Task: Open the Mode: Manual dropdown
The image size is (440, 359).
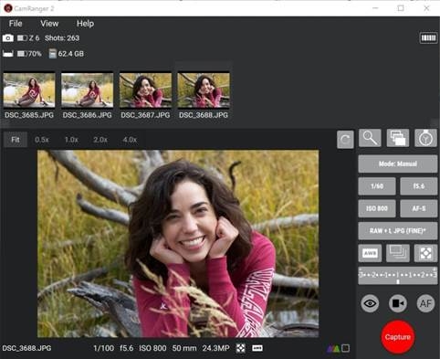Action: 398,164
